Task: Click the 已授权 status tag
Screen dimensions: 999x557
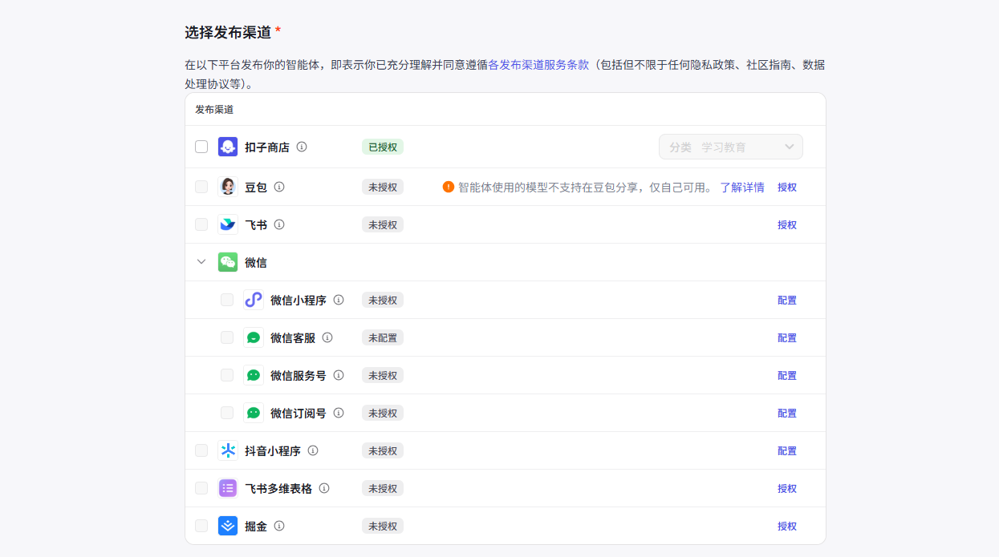Action: [383, 147]
